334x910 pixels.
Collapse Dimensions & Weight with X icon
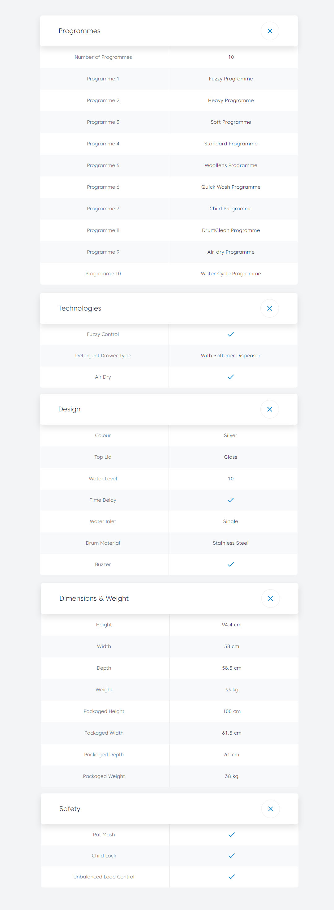[271, 599]
